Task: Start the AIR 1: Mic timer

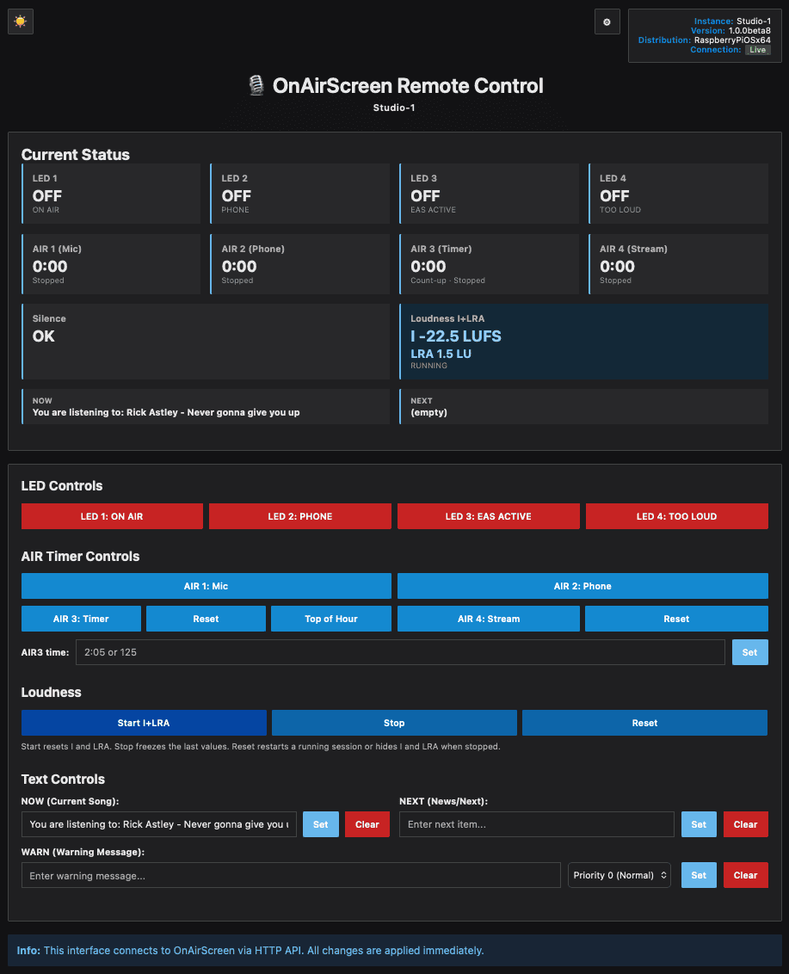Action: coord(206,586)
